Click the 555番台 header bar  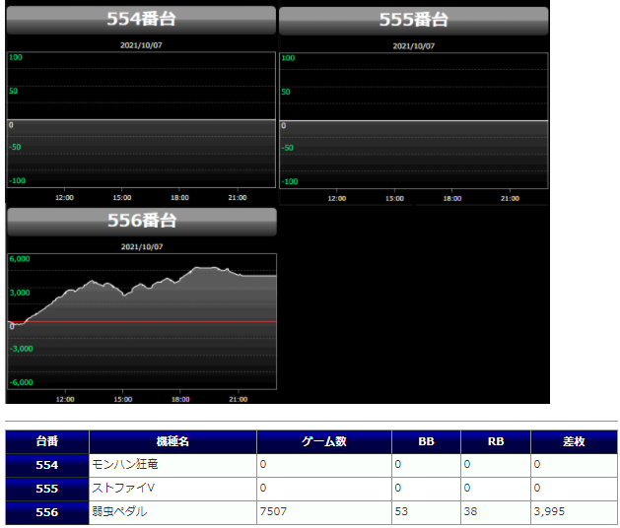(414, 20)
